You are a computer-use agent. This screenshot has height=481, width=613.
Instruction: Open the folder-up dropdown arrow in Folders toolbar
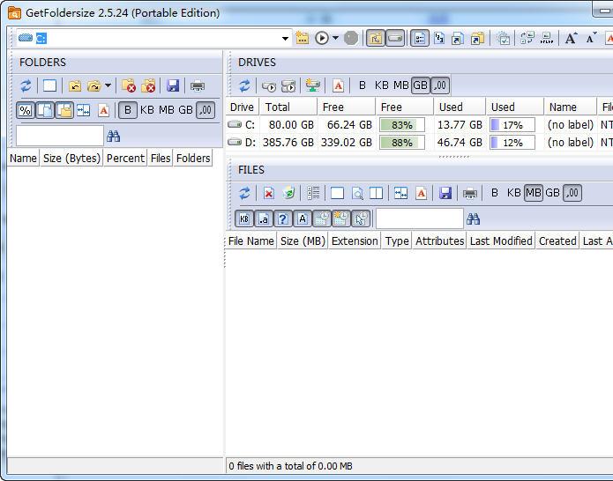[108, 85]
